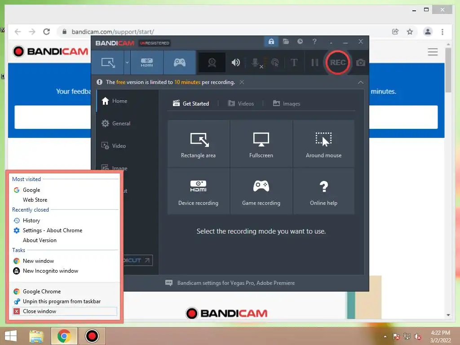Viewport: 460px width, 345px height.
Task: Click muted volume icon in system tray
Action: coord(417,336)
